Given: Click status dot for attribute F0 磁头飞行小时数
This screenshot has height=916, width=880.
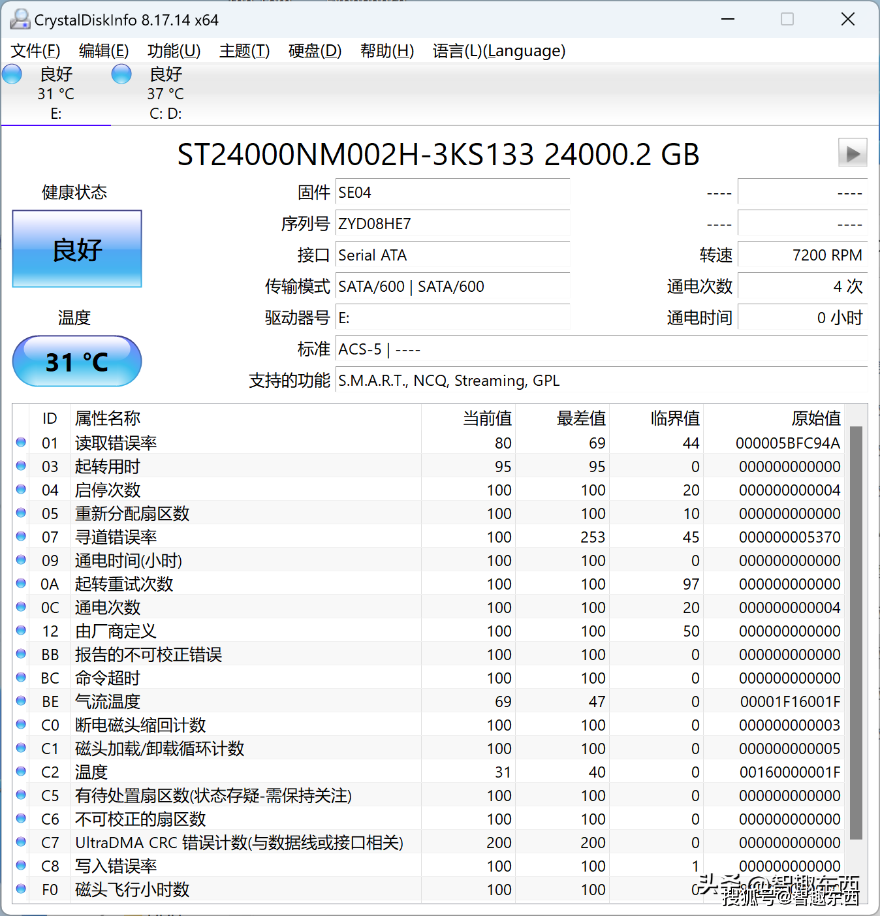Looking at the screenshot, I should pos(21,889).
